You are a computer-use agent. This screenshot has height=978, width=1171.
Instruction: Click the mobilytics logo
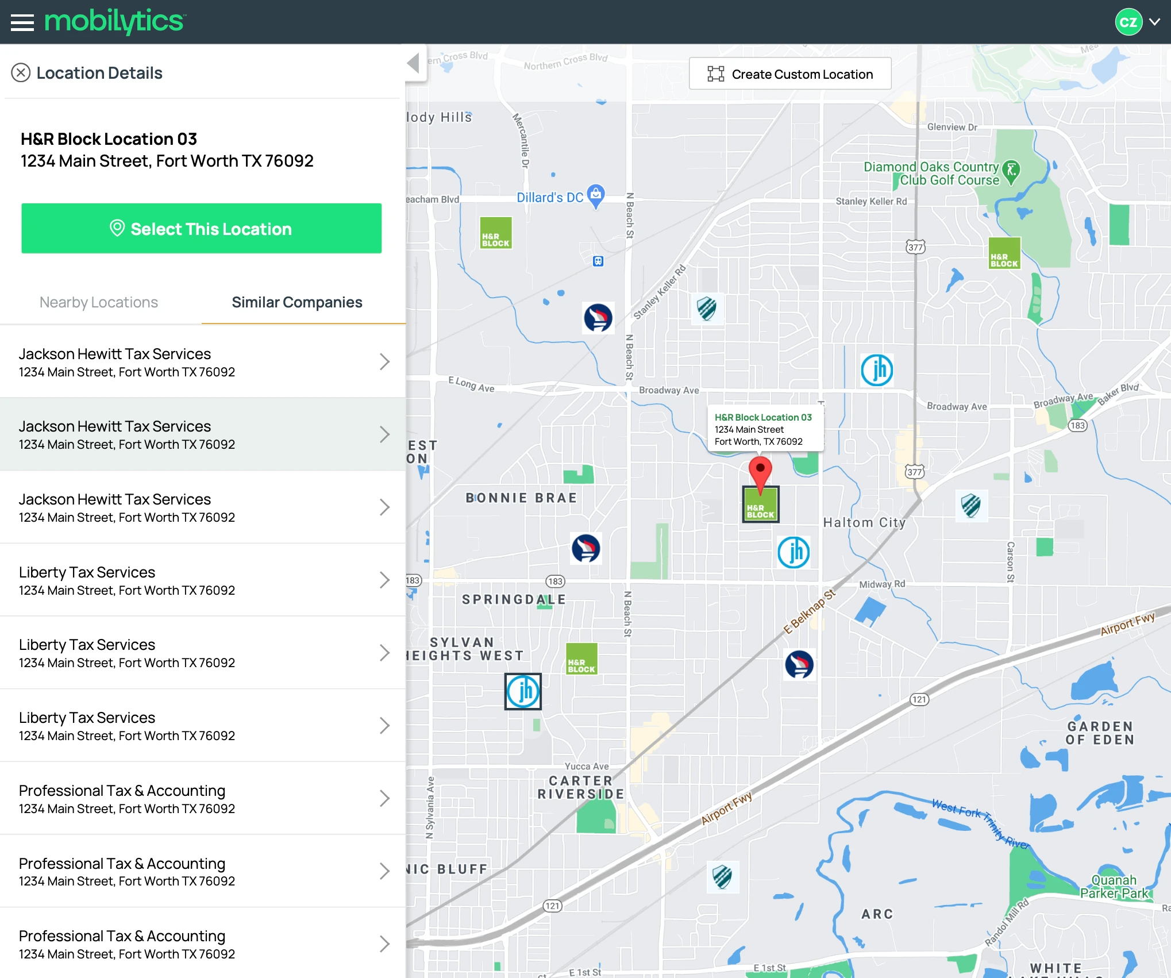click(115, 22)
